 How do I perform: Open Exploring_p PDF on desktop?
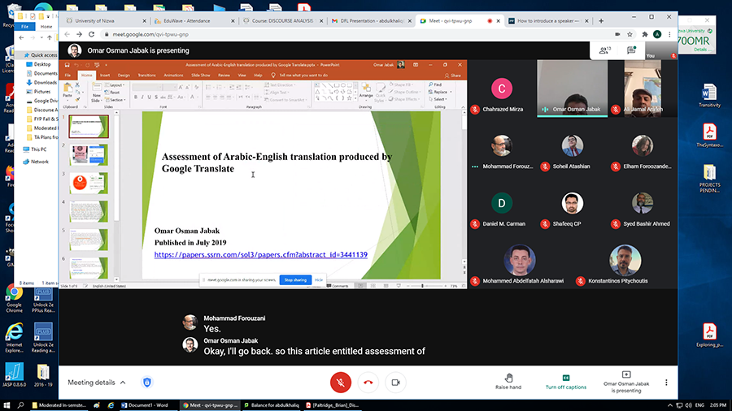pos(709,335)
